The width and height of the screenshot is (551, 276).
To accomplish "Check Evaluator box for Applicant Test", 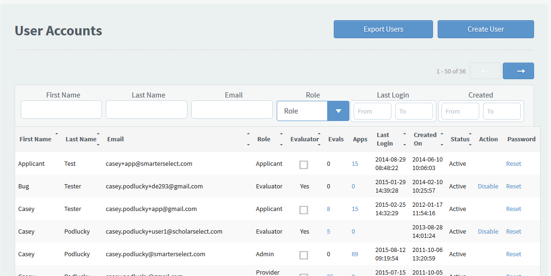I will [304, 164].
